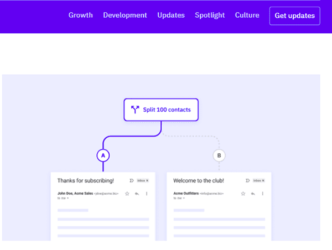Open more options on Thanks for subscribing email
The width and height of the screenshot is (332, 250).
tap(146, 194)
